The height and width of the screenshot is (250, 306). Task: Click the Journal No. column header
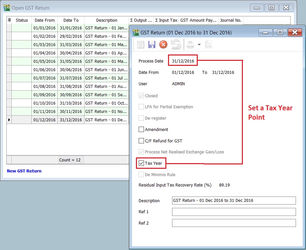pos(231,20)
